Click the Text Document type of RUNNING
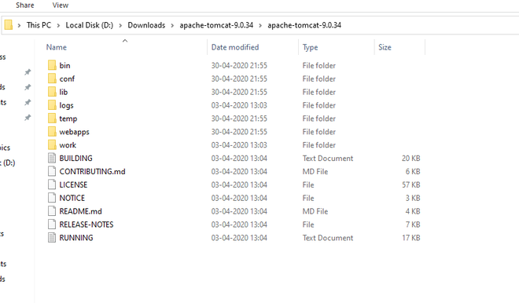The width and height of the screenshot is (519, 303). tap(328, 238)
